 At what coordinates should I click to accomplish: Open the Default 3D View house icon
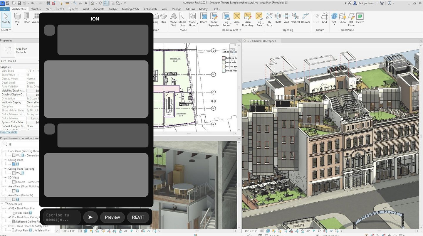pyautogui.click(x=93, y=3)
